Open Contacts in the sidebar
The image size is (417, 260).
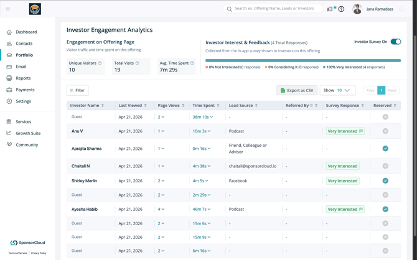click(24, 44)
